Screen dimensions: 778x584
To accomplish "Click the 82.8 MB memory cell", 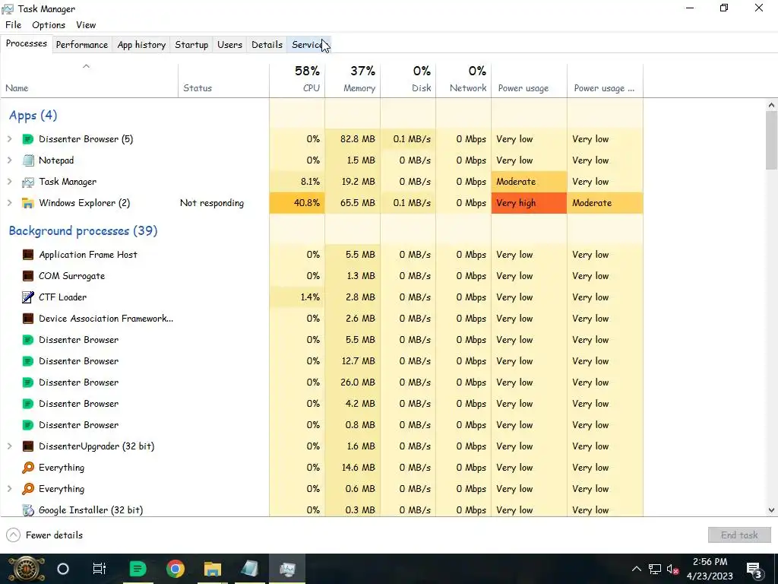I will point(353,139).
